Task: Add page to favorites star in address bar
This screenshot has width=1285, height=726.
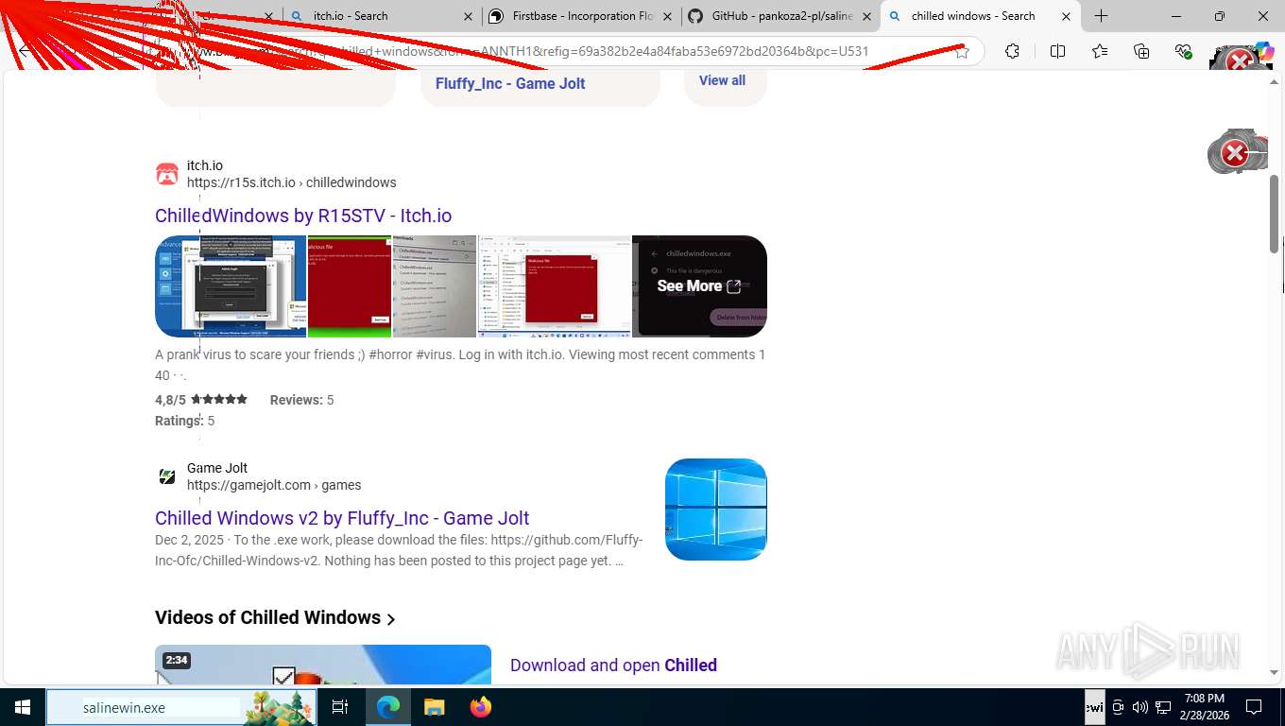Action: pyautogui.click(x=962, y=51)
